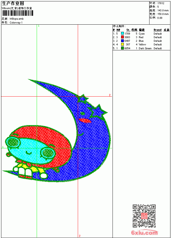The image size is (171, 238).
Task: Select the blue color swatch in list
Action: click(x=122, y=41)
